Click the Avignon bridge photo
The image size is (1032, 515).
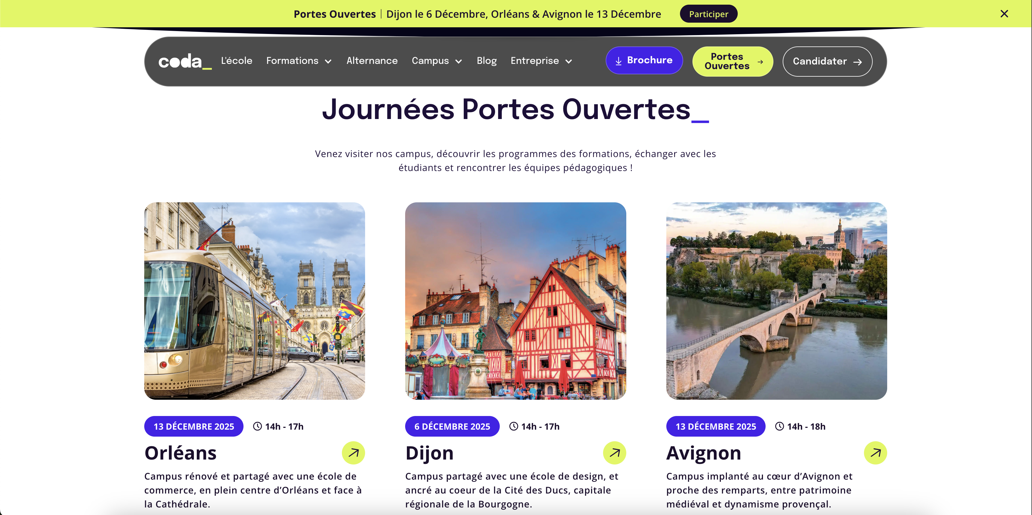tap(776, 301)
